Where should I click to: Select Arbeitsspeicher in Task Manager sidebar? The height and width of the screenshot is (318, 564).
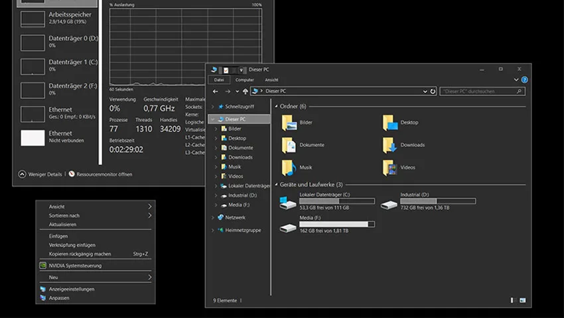(57, 19)
